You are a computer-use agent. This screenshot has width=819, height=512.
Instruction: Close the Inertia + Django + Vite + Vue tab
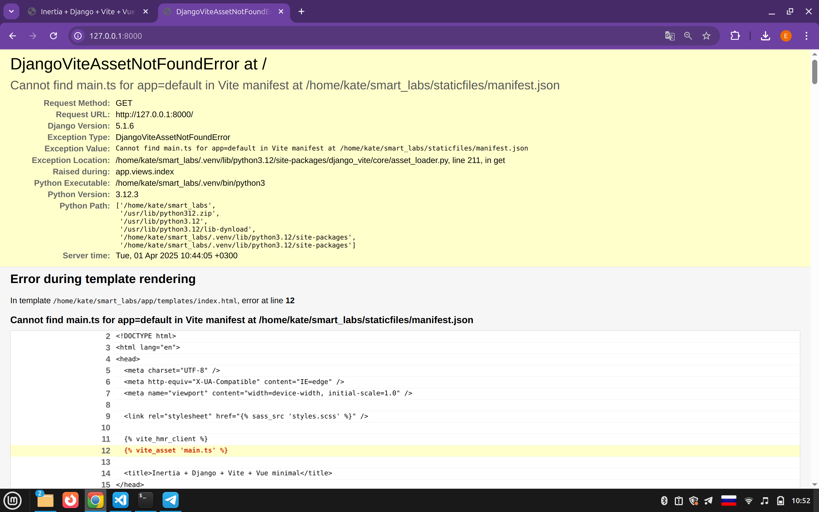coord(146,11)
